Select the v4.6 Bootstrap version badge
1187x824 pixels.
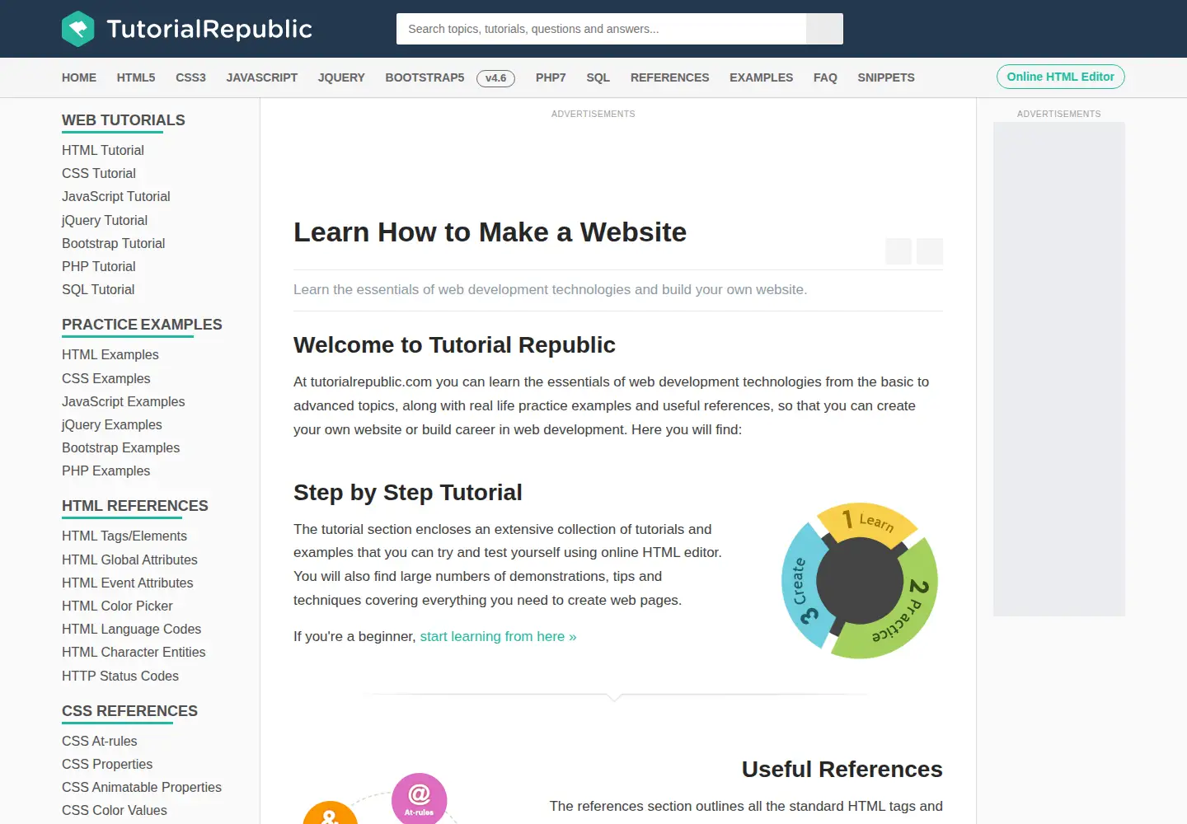(495, 78)
